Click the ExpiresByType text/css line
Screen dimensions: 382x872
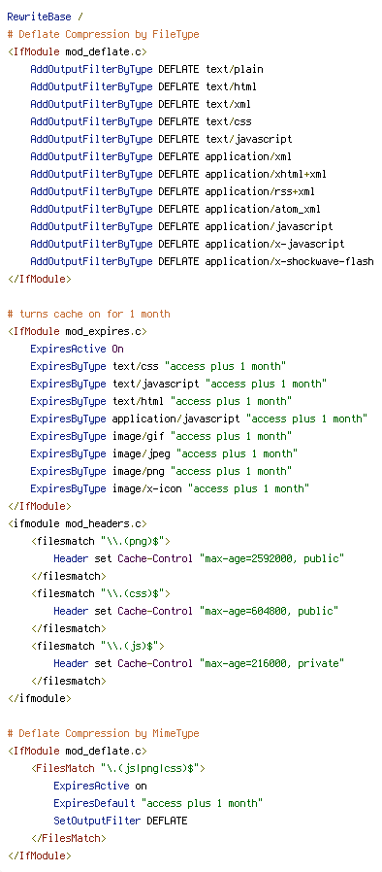158,366
